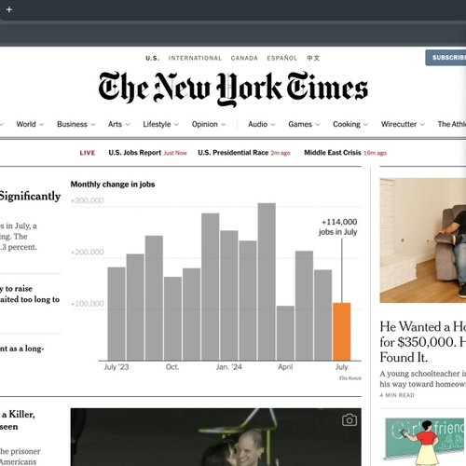The image size is (466, 466).
Task: Open the 'as a long-' headline fragment
Action: (x=21, y=349)
